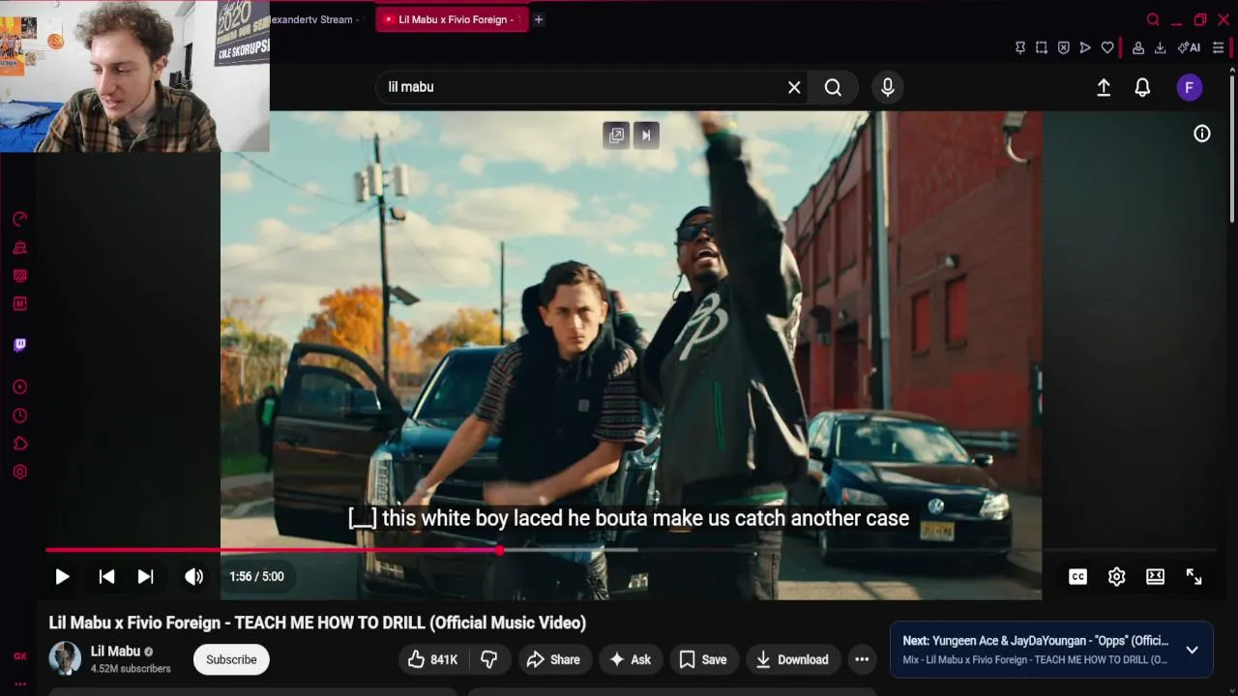The image size is (1238, 696).
Task: Add page to bookmarks with heart icon
Action: click(x=1107, y=47)
